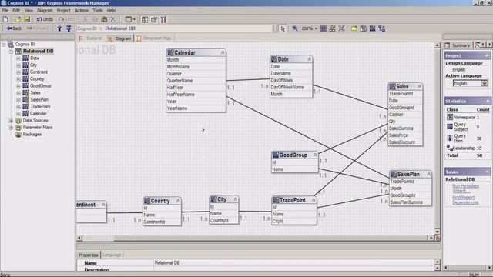Open the Actions menu
This screenshot has width=493, height=277.
(82, 10)
